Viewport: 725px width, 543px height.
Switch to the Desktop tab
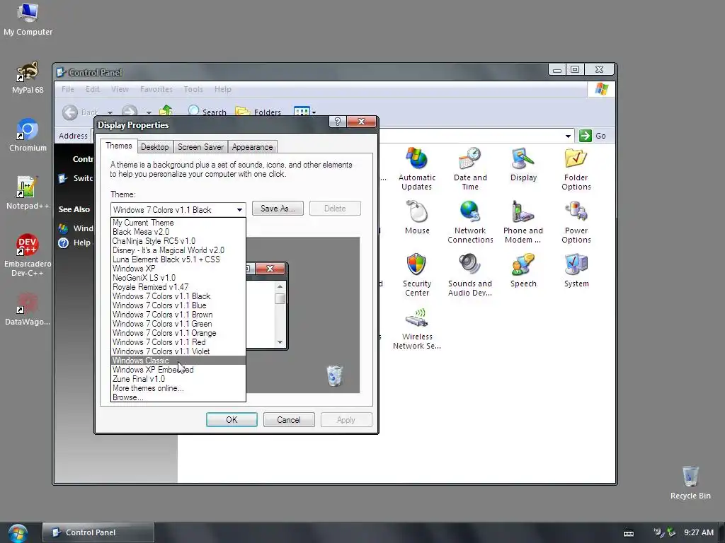point(154,147)
